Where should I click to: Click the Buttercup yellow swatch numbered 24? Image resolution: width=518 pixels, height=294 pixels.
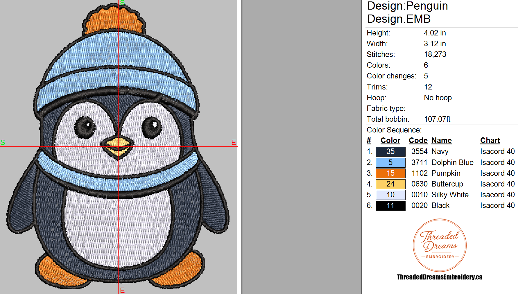(390, 184)
